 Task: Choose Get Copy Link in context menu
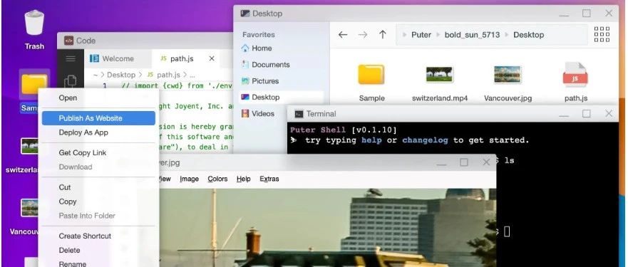pos(98,152)
